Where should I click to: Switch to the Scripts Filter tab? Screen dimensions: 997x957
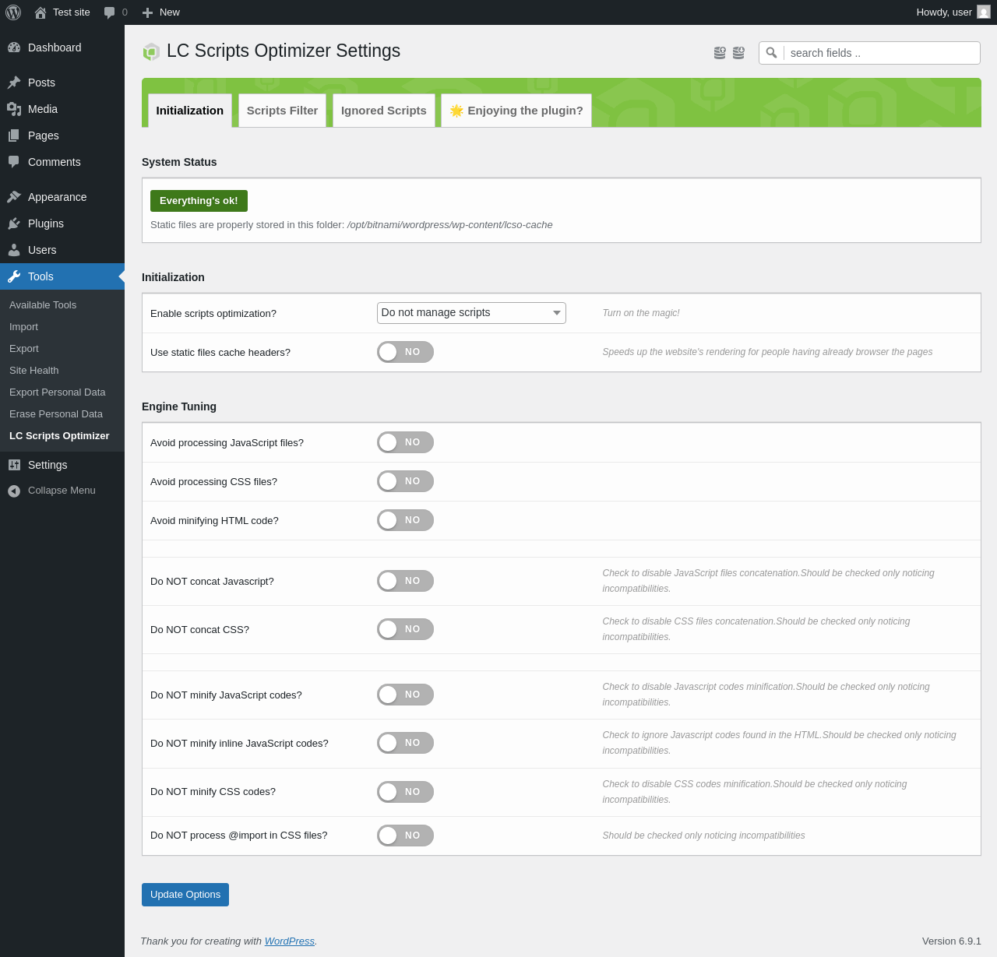282,111
